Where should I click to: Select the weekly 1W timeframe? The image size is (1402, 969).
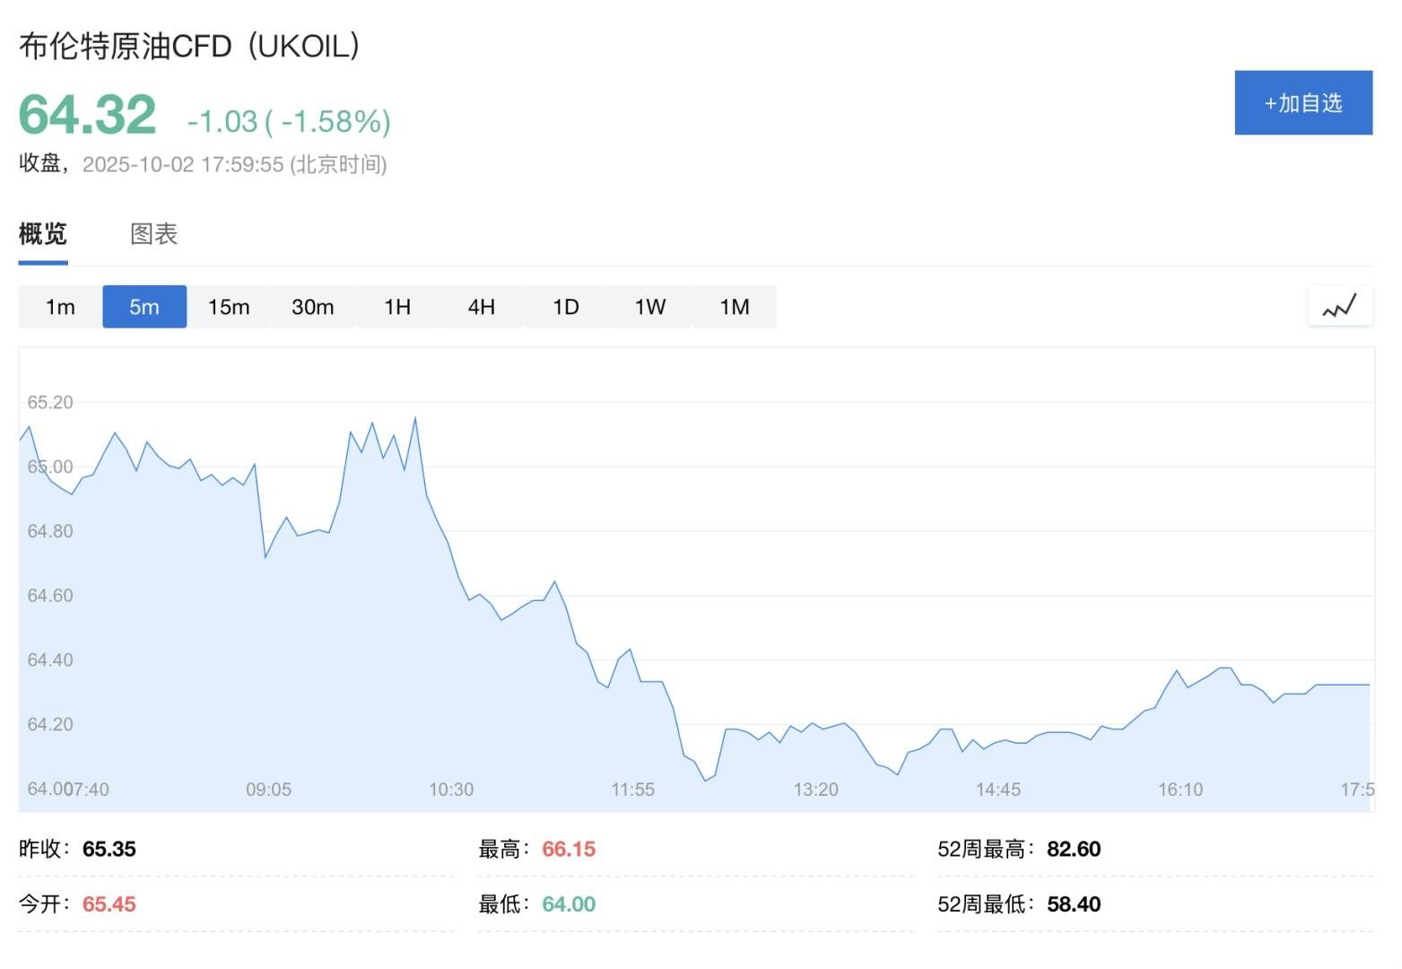(649, 306)
